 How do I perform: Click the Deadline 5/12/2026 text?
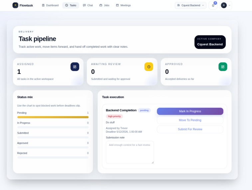click(x=124, y=132)
